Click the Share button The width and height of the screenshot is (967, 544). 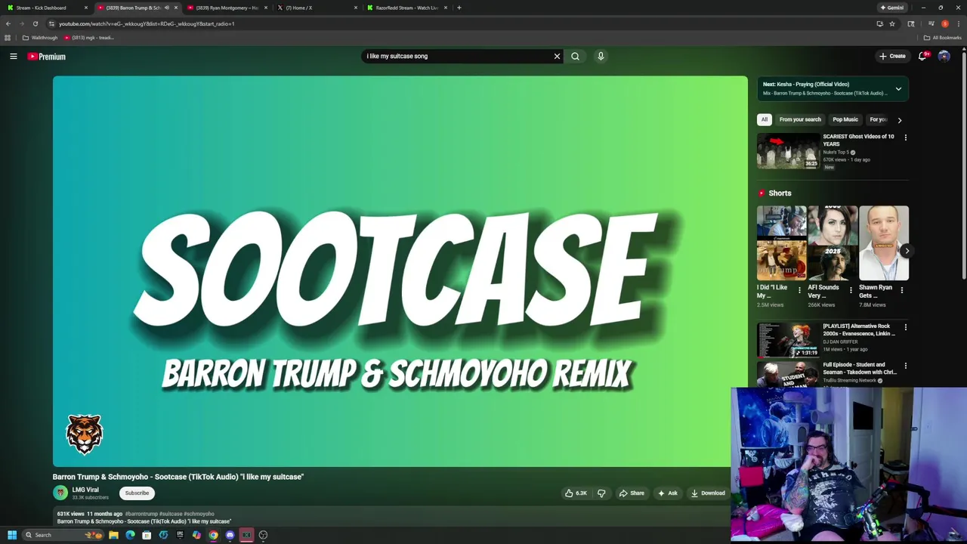click(x=632, y=493)
